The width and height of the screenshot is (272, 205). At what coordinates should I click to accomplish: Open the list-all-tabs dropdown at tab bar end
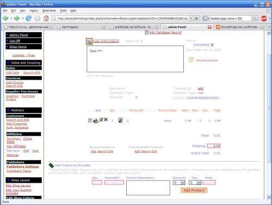[x=269, y=27]
